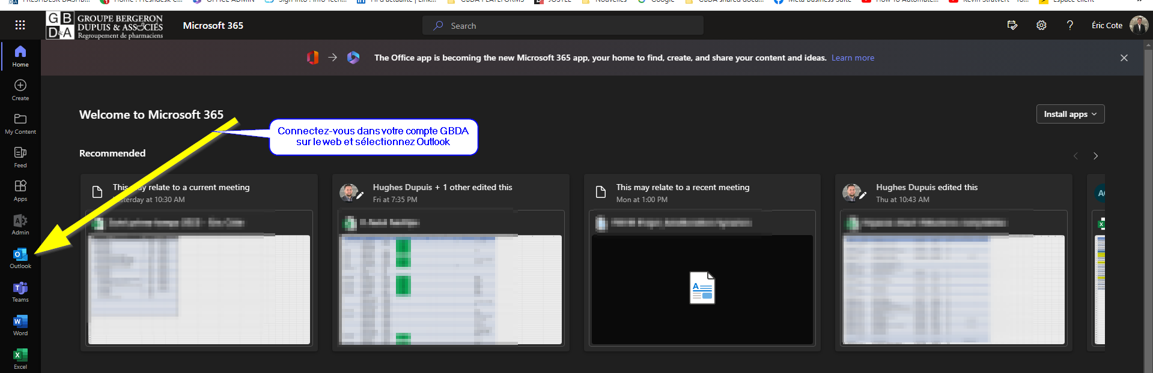Click 'Hughes Dupuis edited this' text
This screenshot has width=1153, height=373.
tap(926, 187)
